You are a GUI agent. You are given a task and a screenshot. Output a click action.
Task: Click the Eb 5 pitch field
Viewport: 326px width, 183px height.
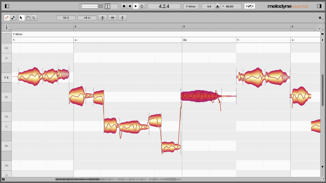66,18
